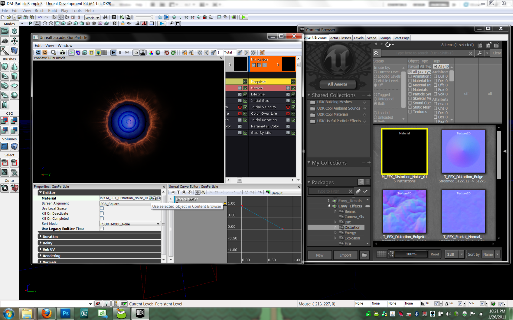This screenshot has width=513, height=320.
Task: Check the Textures object type filter
Action: tap(410, 112)
